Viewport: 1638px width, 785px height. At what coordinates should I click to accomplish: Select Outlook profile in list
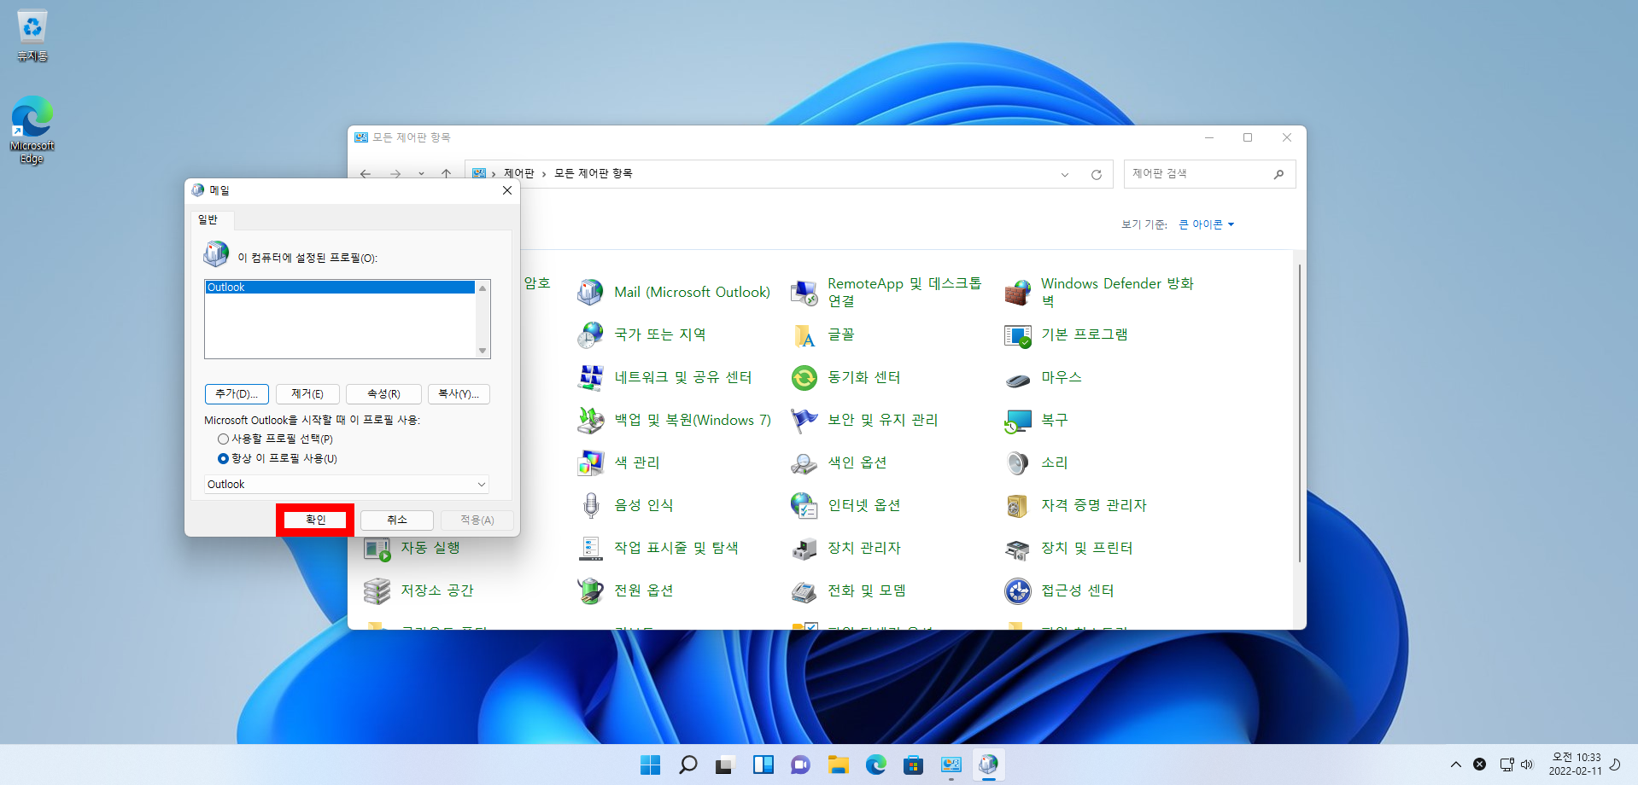(x=340, y=288)
